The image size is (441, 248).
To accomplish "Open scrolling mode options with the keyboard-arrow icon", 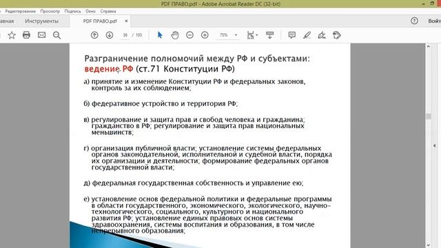I will [x=269, y=35].
